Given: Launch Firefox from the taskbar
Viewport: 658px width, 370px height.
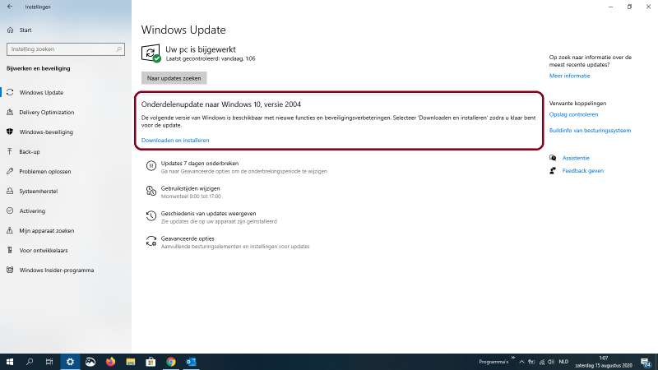Looking at the screenshot, I should tap(110, 362).
